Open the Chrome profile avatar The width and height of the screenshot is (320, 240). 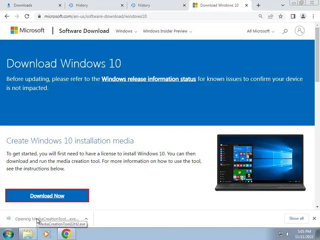[x=303, y=16]
